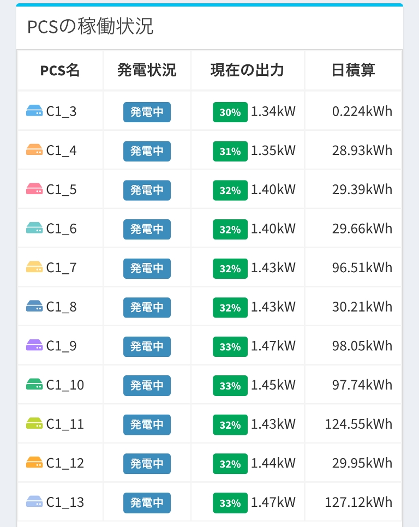Click the purple C1_9 PCS device icon
Image resolution: width=419 pixels, height=527 pixels.
tap(34, 345)
